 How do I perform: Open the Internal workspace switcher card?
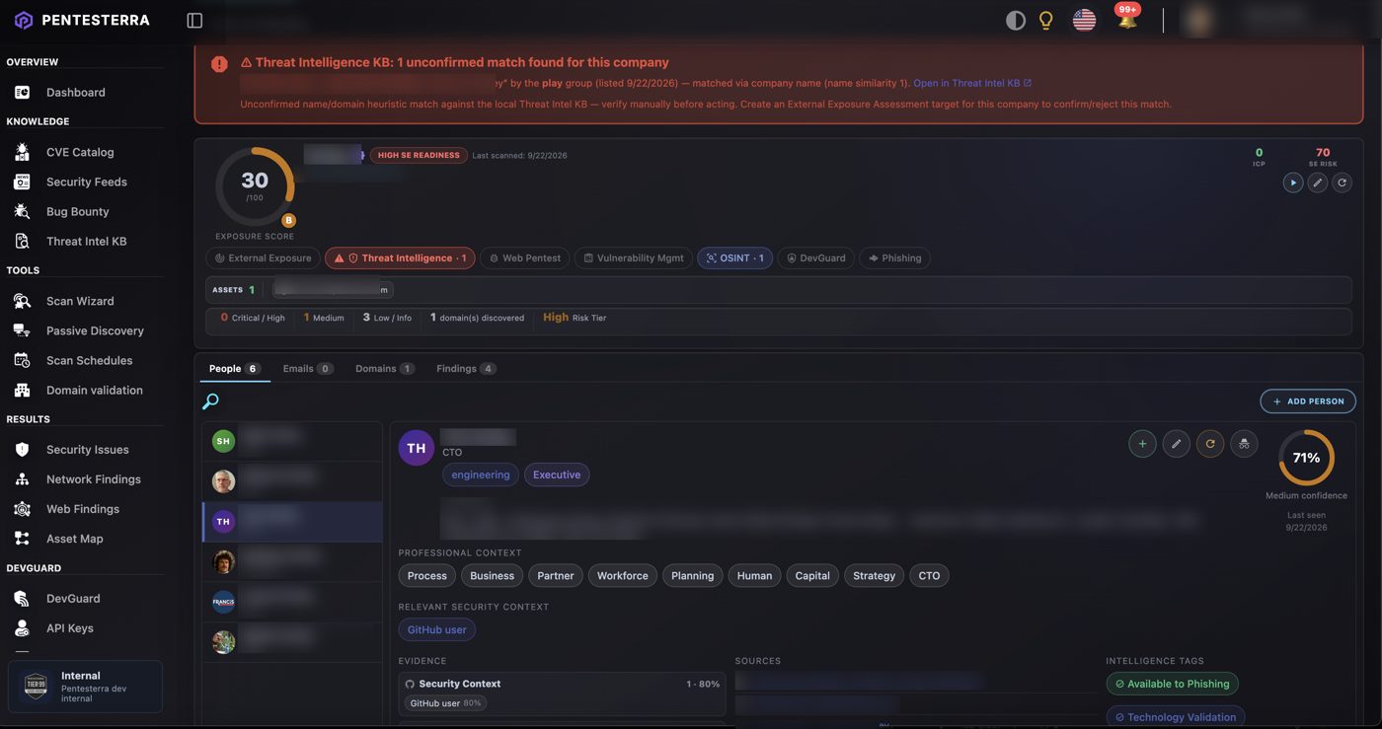[85, 687]
